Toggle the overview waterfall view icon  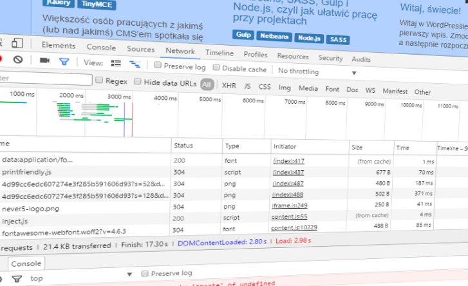tap(135, 64)
